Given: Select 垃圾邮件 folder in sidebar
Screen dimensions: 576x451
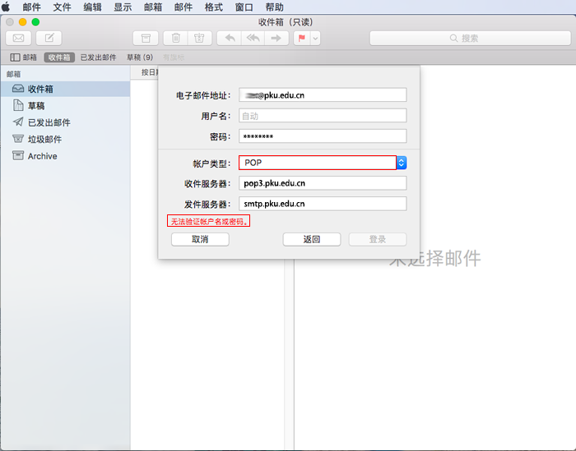Looking at the screenshot, I should (44, 140).
